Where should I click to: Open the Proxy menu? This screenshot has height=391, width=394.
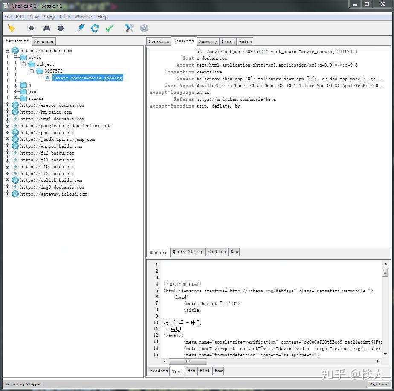click(x=48, y=17)
